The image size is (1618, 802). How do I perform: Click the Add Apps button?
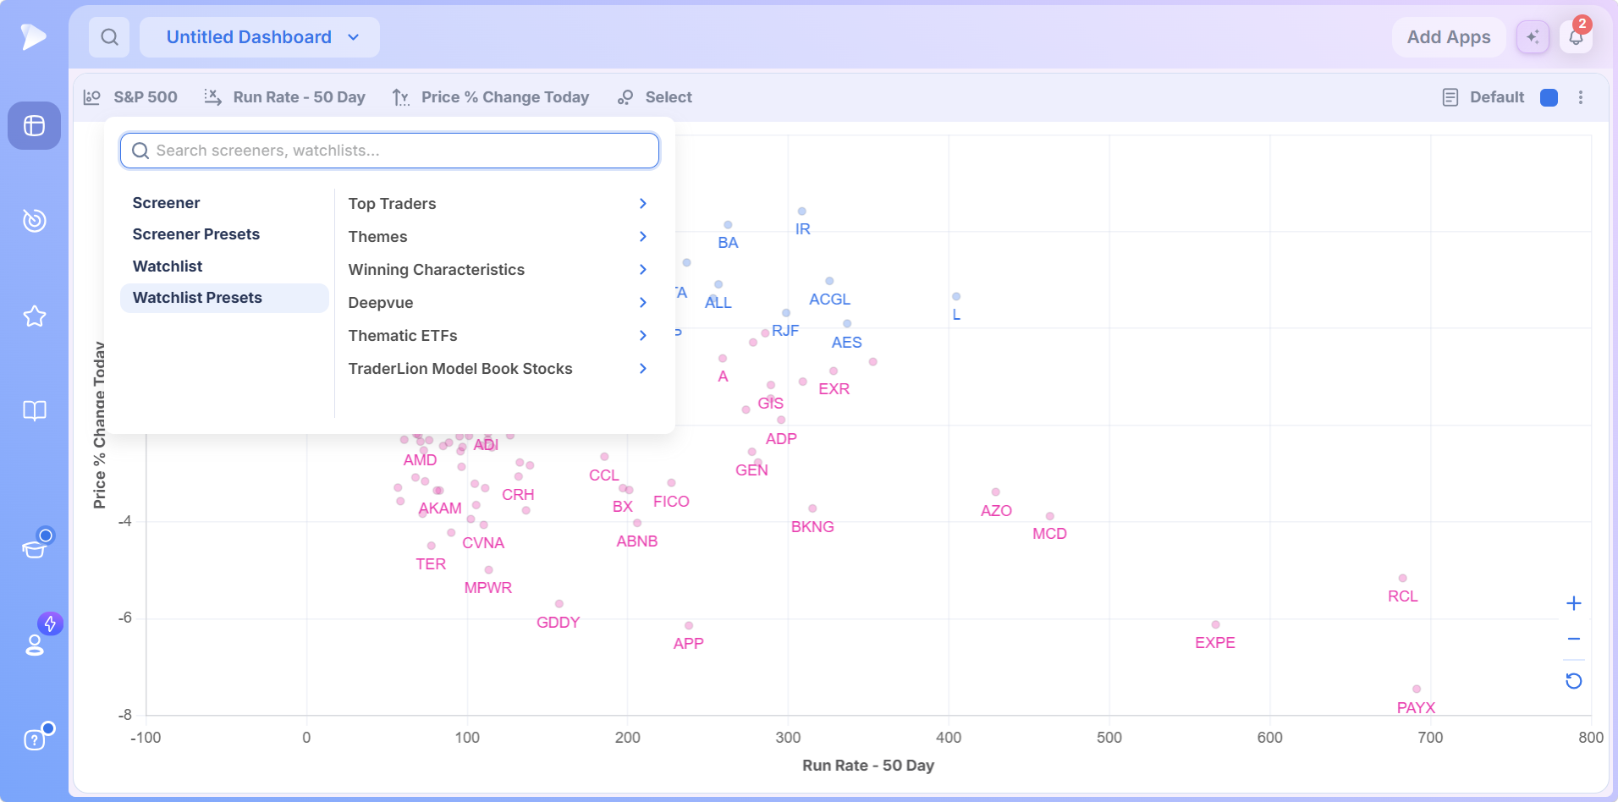(1449, 37)
